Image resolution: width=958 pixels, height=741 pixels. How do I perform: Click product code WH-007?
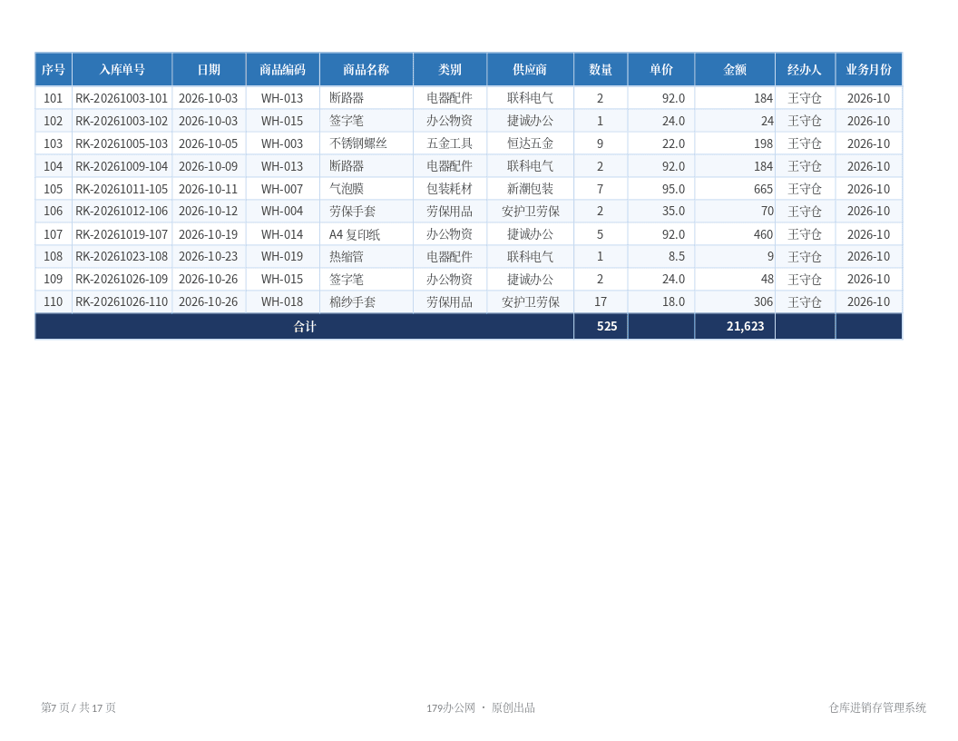[282, 189]
